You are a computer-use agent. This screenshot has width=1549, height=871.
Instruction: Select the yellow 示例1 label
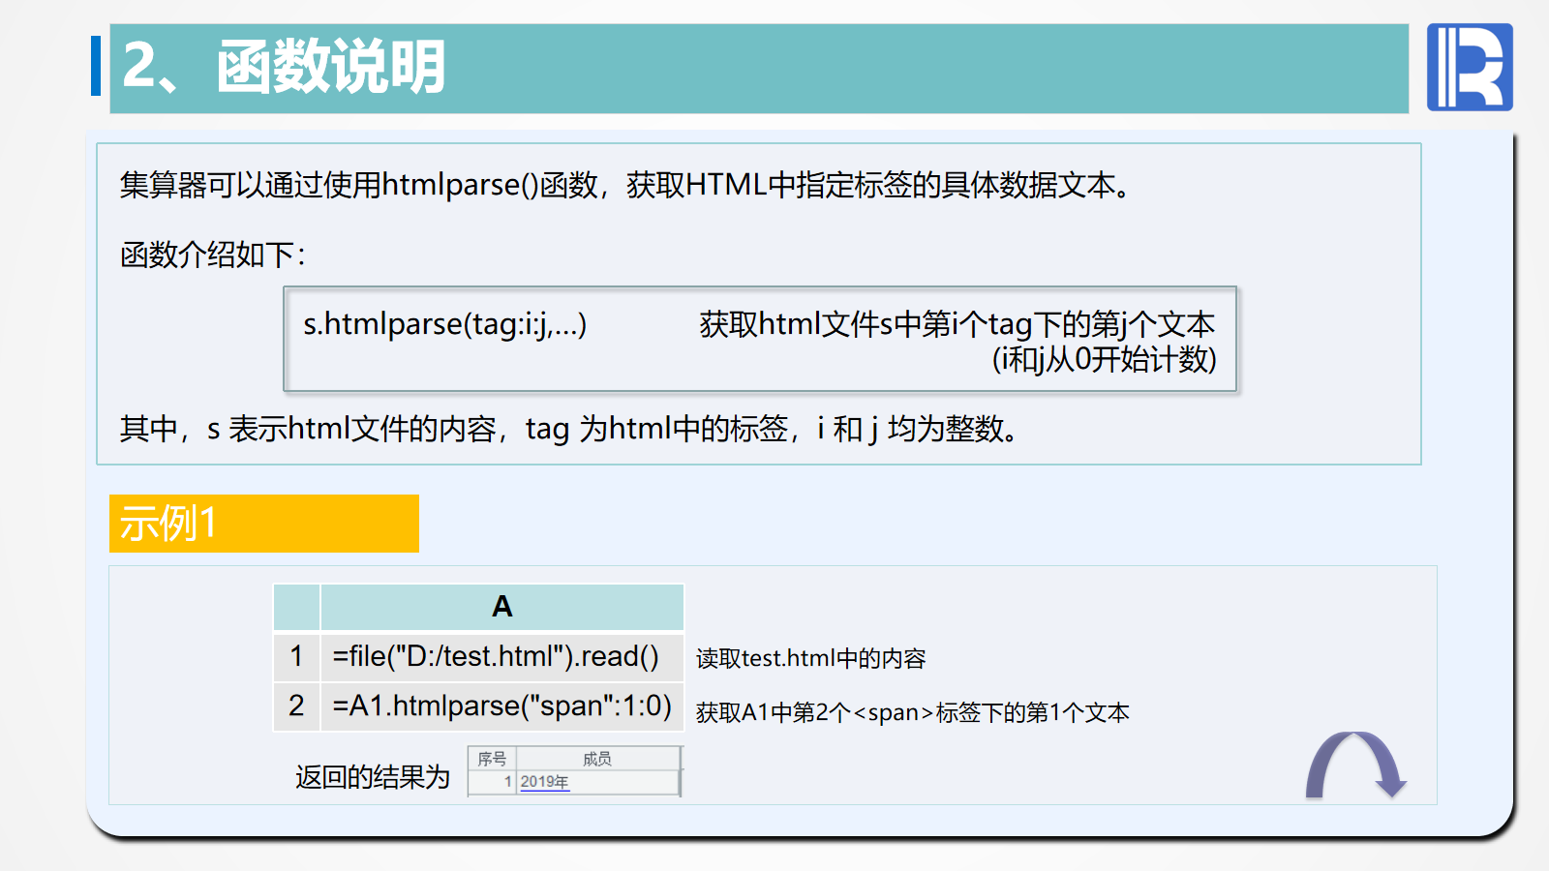263,524
